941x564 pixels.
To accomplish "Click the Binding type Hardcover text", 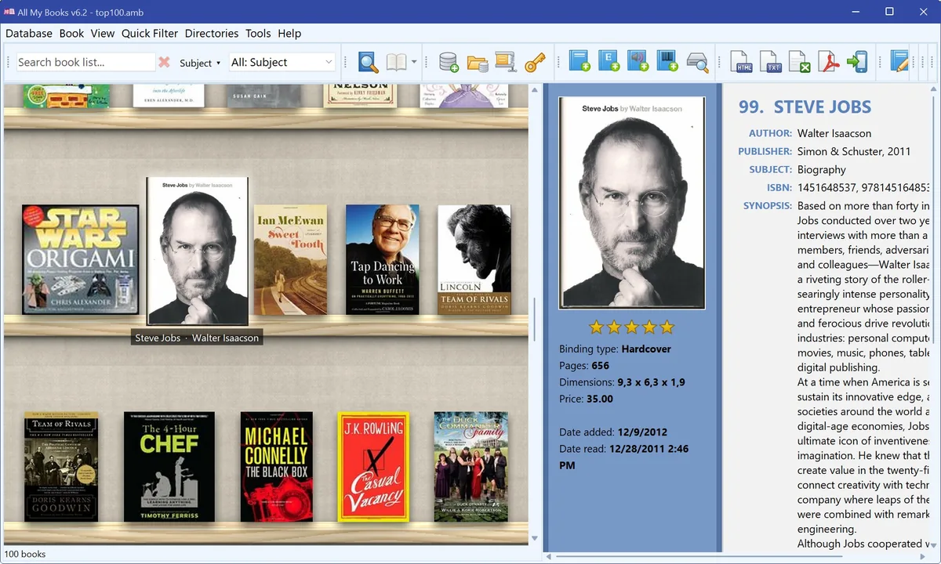I will (616, 349).
